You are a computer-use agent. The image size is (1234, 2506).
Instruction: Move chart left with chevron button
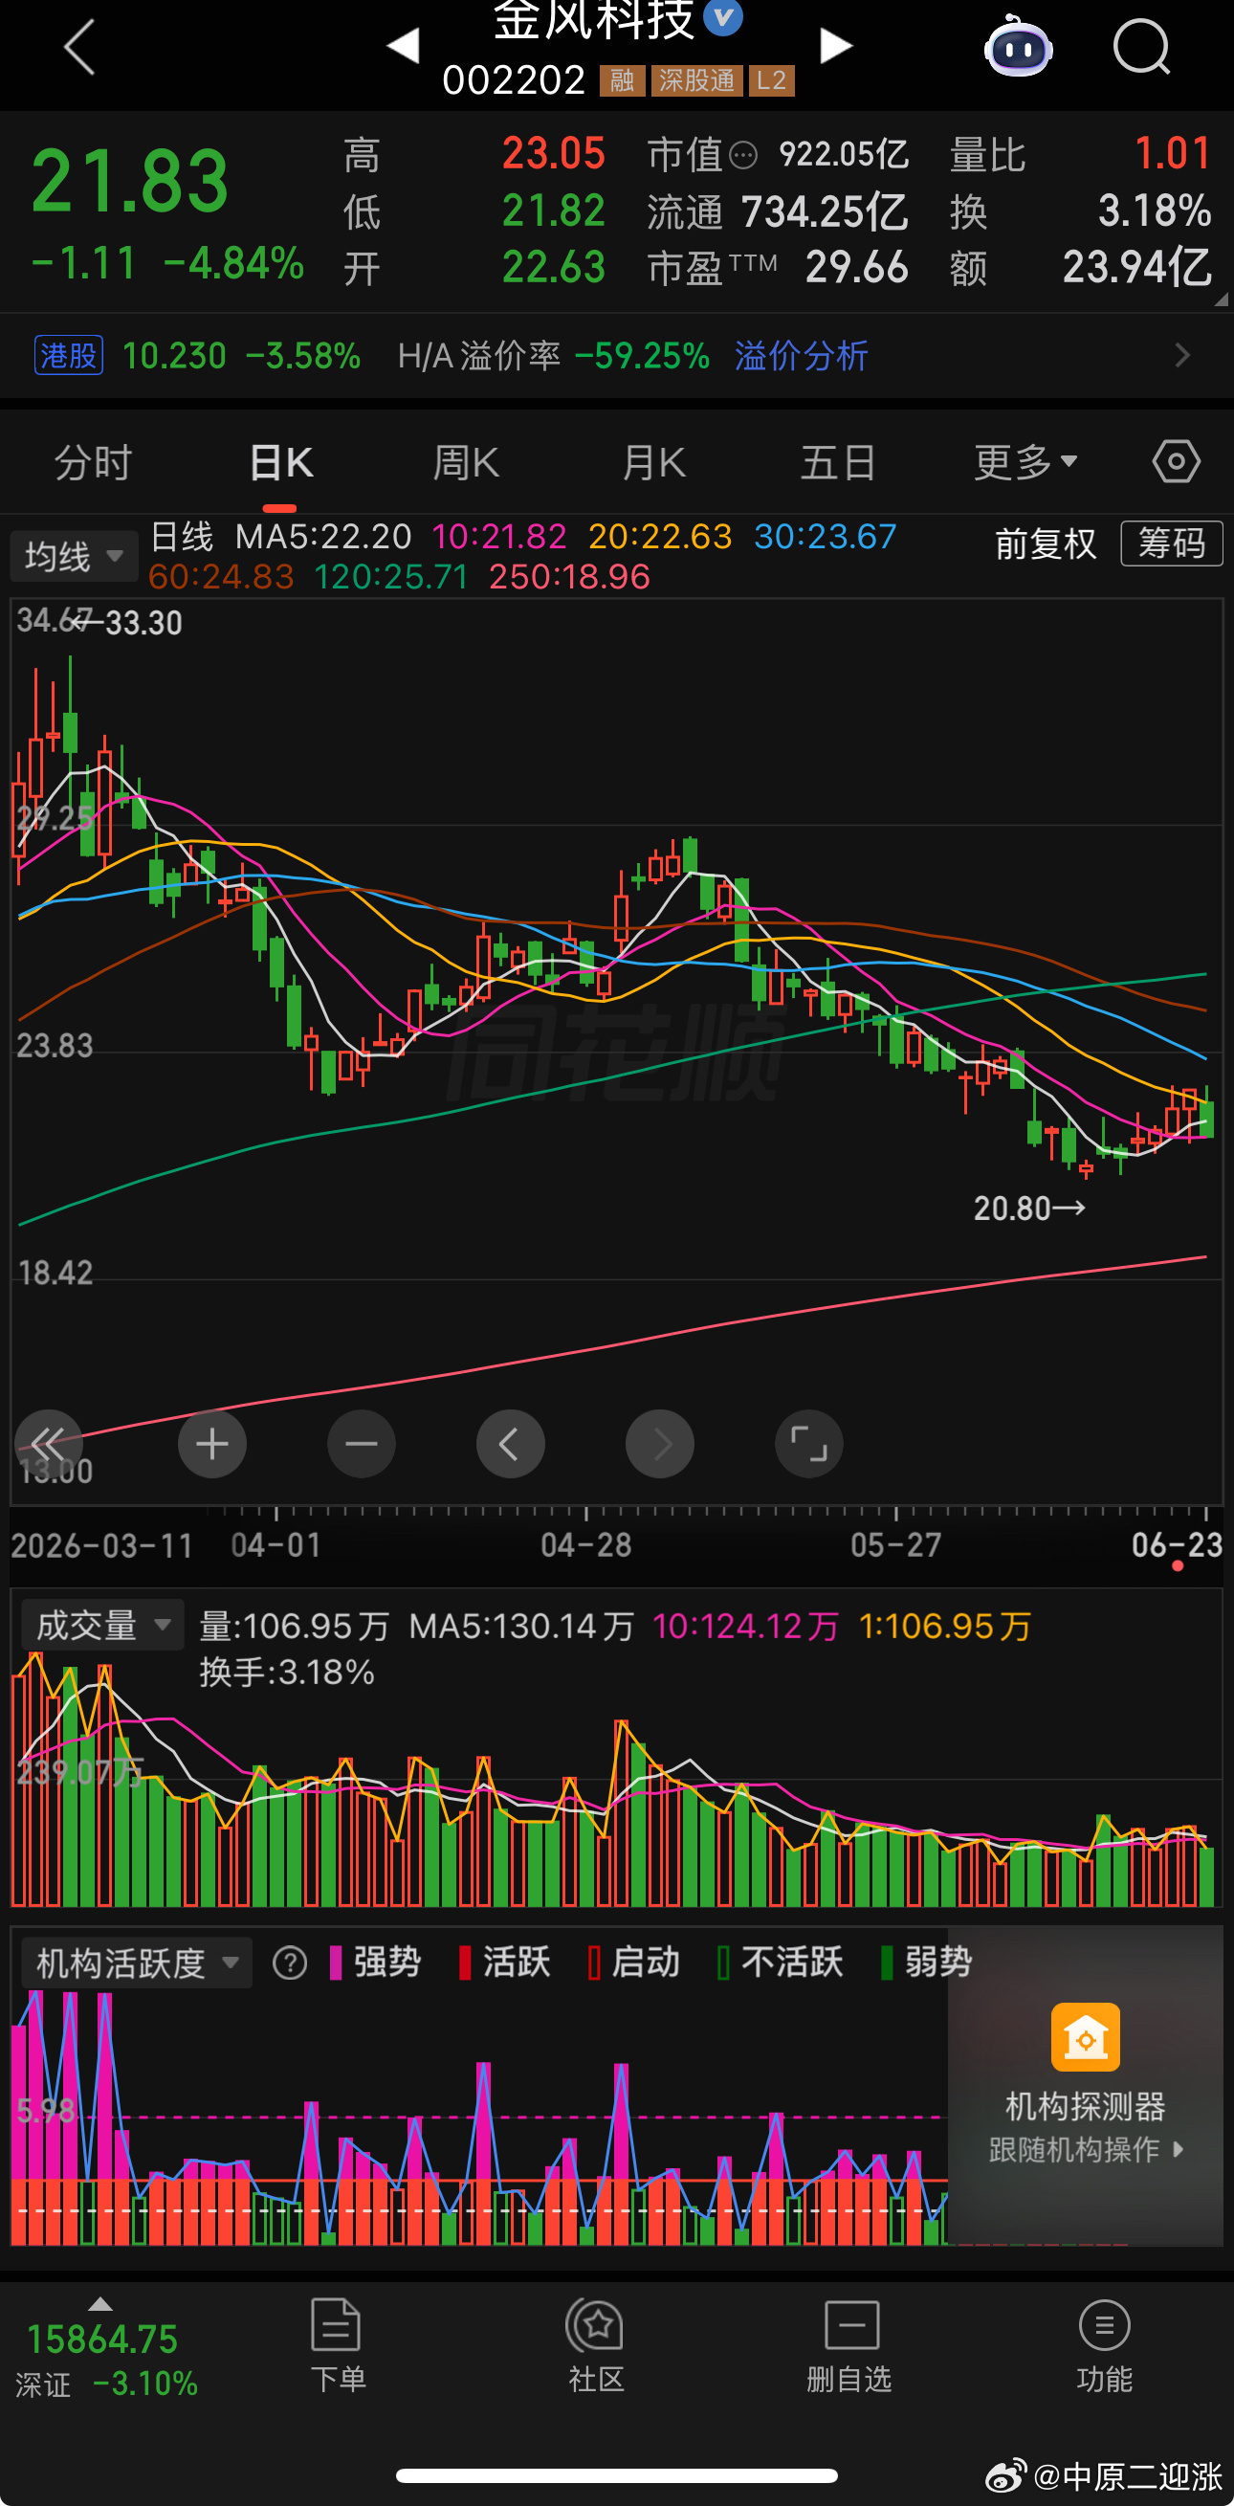point(511,1443)
